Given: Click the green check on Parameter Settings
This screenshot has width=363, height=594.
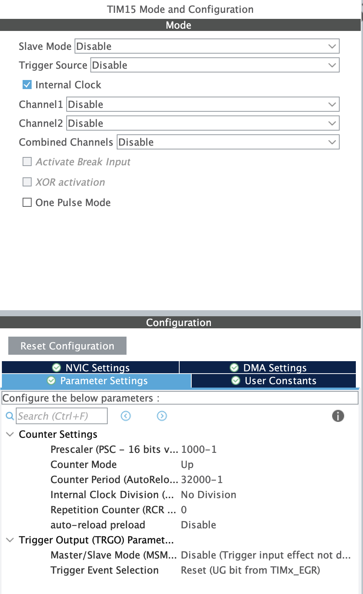Looking at the screenshot, I should [51, 381].
